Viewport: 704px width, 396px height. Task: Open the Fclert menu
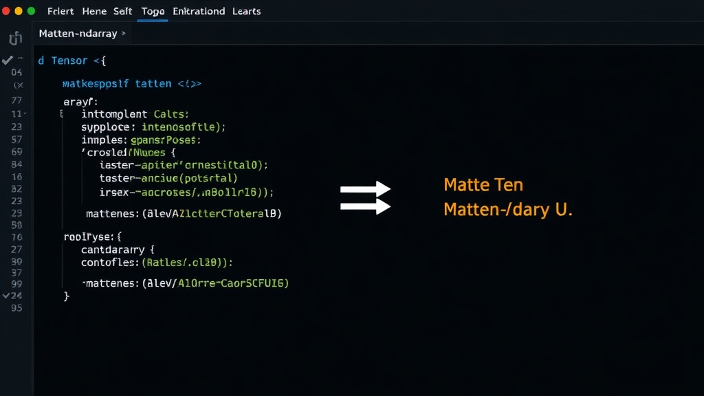pos(60,11)
